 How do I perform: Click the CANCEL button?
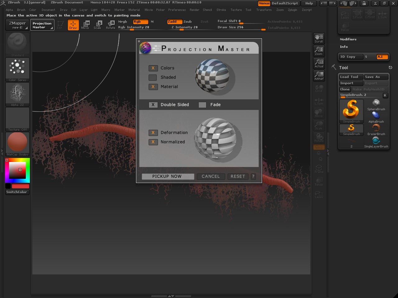click(x=211, y=176)
